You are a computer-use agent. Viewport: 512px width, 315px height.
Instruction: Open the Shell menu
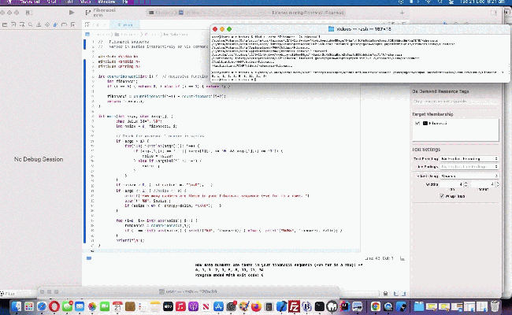pos(51,2)
